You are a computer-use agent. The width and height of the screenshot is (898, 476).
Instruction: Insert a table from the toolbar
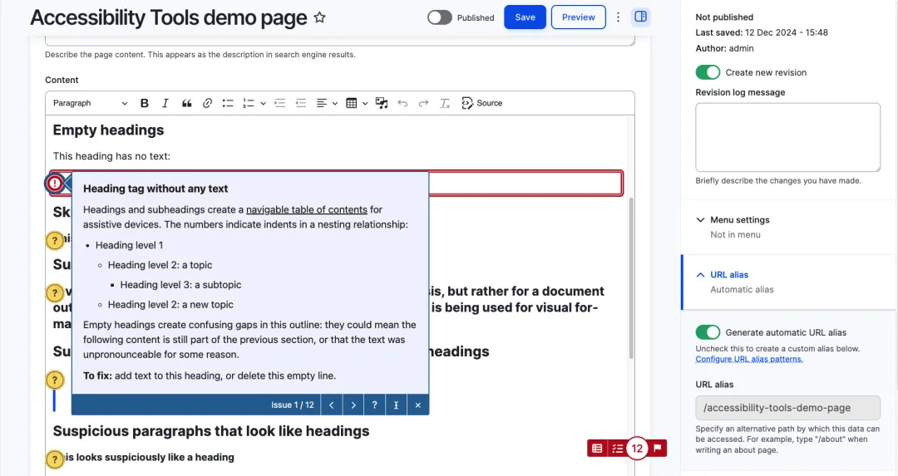click(352, 103)
